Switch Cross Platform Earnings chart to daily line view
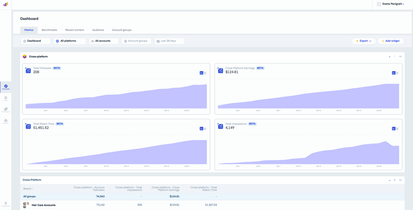This screenshot has width=413, height=210. [x=398, y=73]
